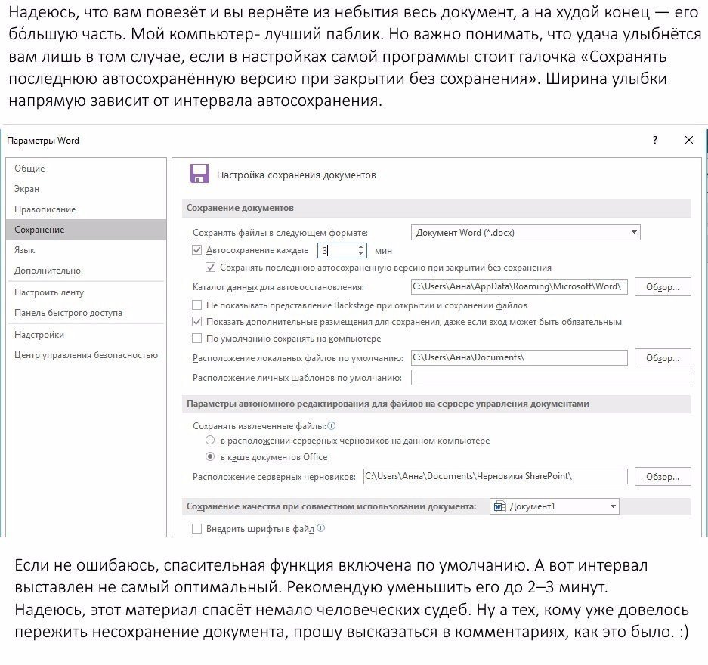Click the help question mark icon

[x=654, y=140]
